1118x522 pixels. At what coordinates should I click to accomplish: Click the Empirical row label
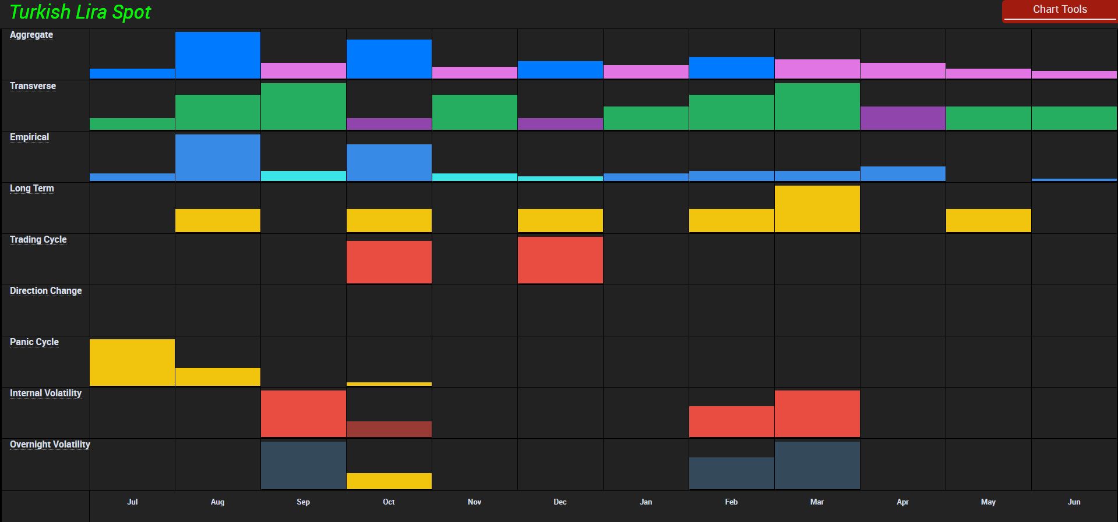point(29,137)
